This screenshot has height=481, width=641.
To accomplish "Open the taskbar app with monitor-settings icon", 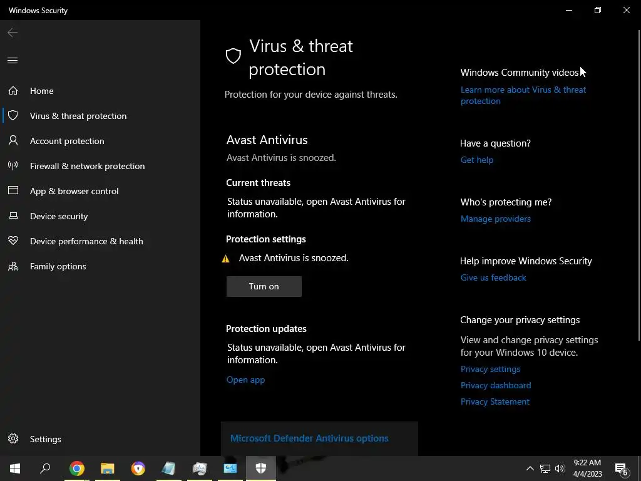I will 200,468.
